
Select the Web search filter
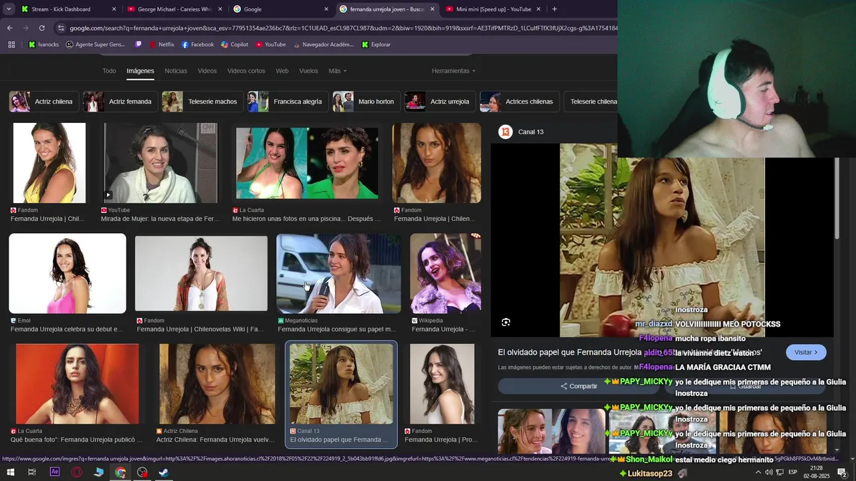[x=282, y=71]
